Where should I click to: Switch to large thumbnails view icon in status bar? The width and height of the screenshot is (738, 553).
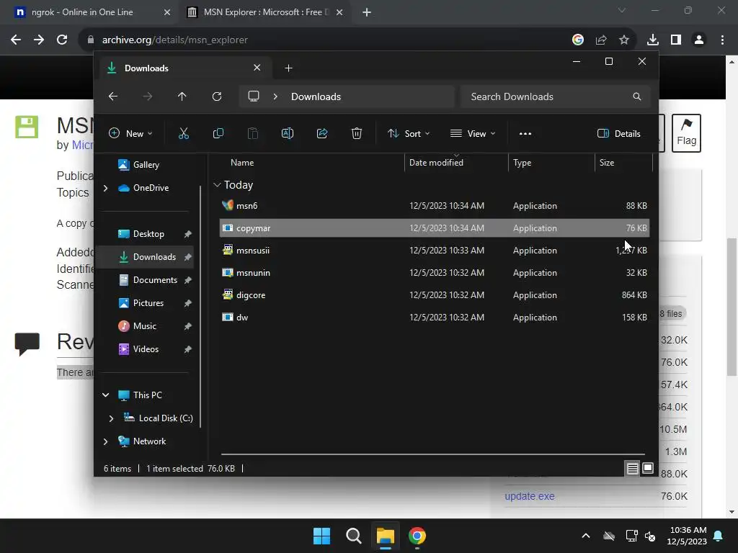point(648,468)
